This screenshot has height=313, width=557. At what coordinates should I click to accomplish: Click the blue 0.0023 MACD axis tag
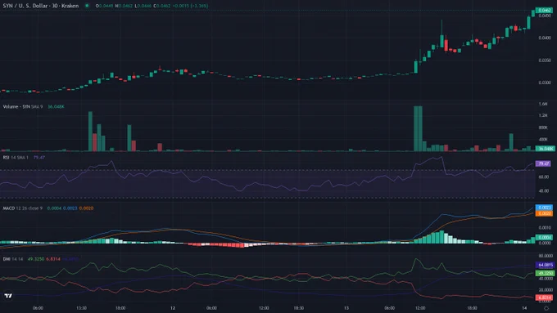pos(544,208)
